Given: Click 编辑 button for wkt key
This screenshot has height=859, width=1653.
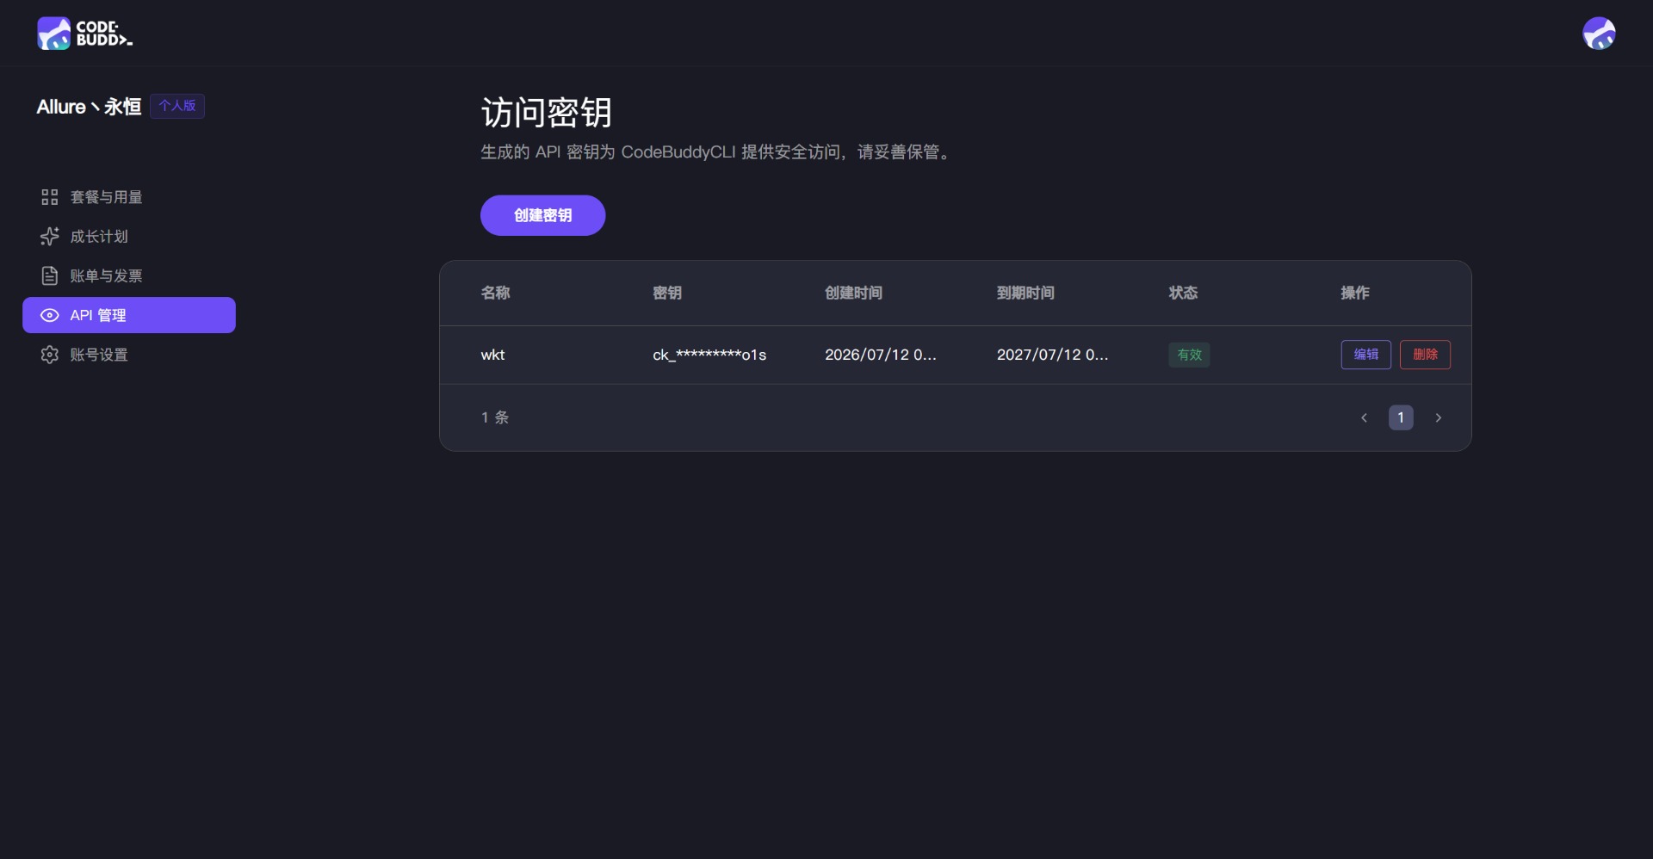Looking at the screenshot, I should coord(1365,355).
